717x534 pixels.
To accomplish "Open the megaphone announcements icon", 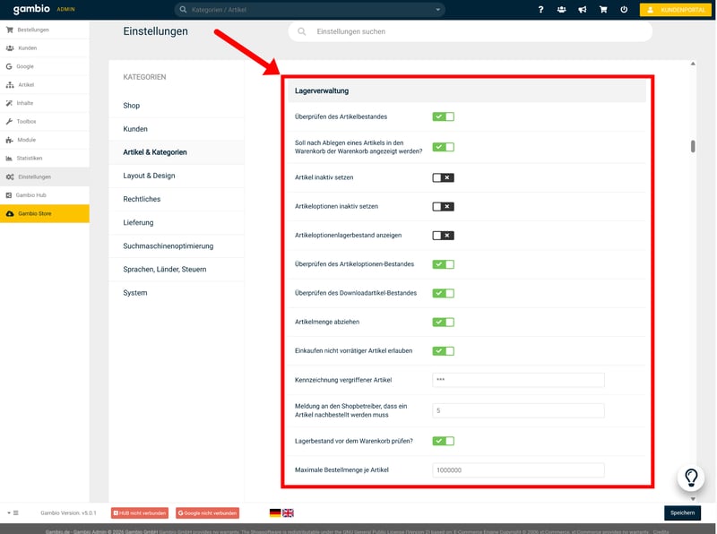I will point(582,10).
